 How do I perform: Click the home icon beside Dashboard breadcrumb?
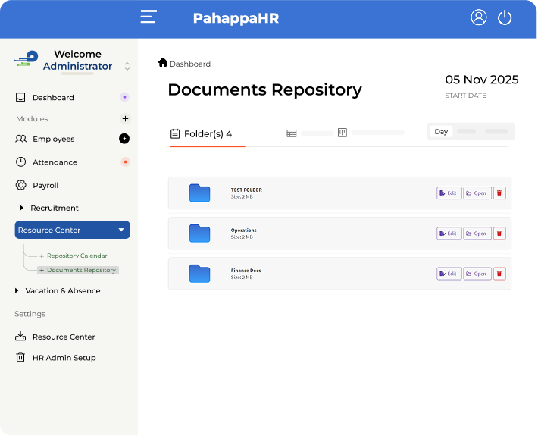coord(163,63)
